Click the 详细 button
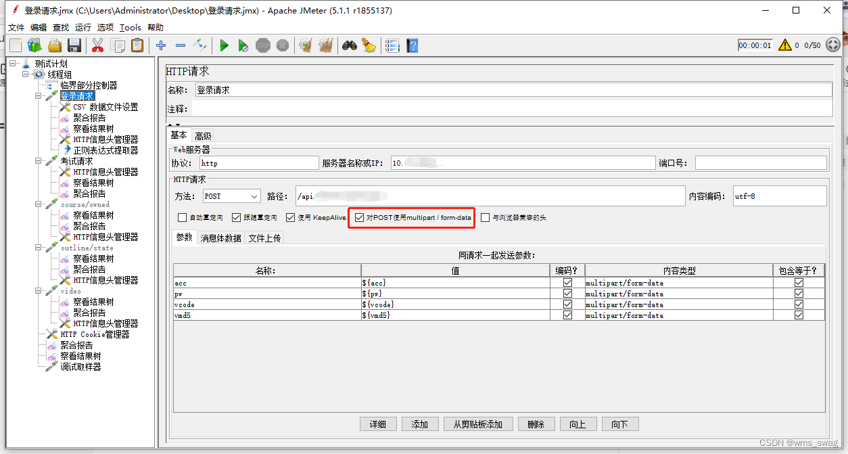Screen dimensions: 848x454 378,424
